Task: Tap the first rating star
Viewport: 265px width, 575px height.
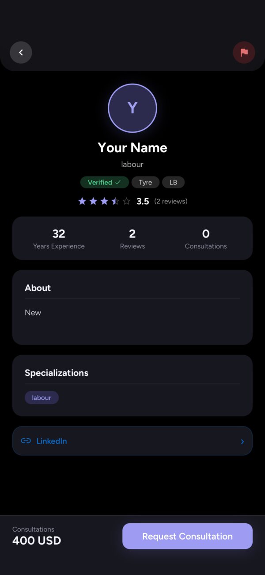Action: tap(82, 201)
